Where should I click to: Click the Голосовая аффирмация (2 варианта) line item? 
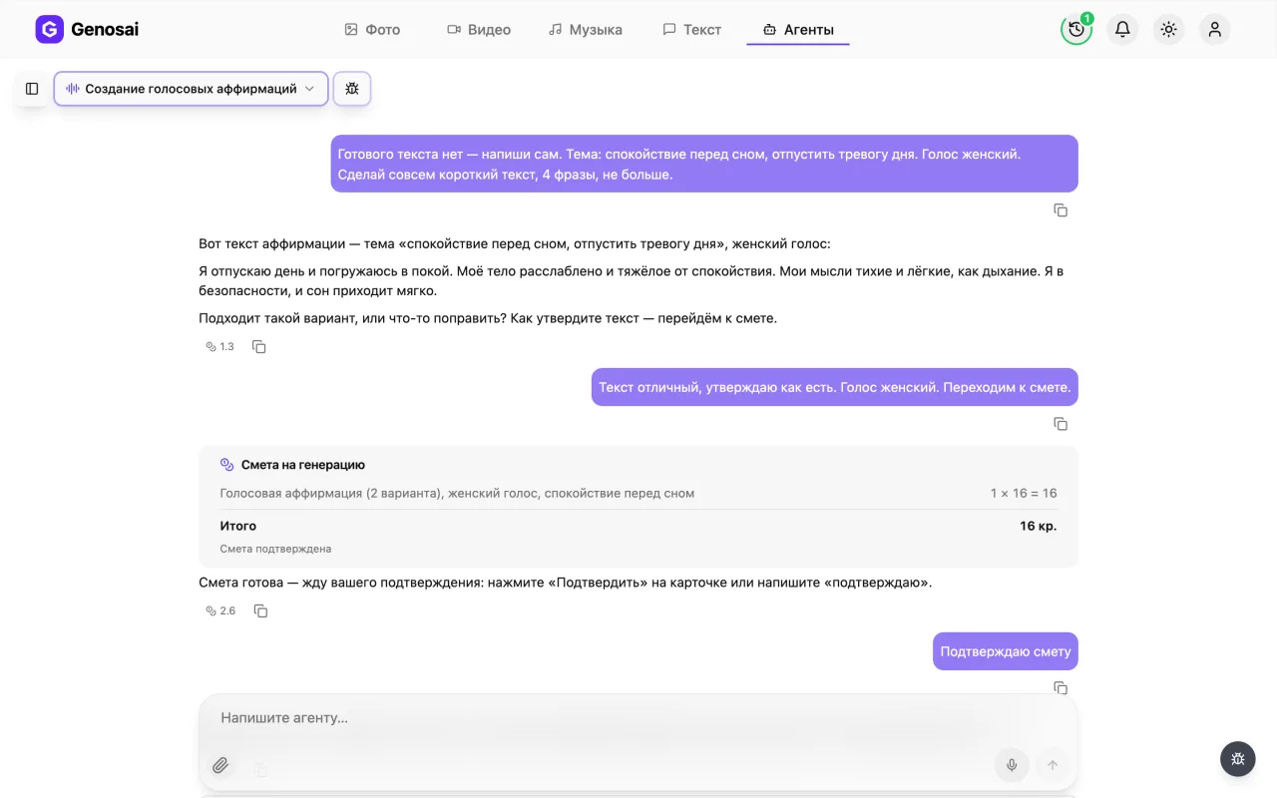pos(457,493)
